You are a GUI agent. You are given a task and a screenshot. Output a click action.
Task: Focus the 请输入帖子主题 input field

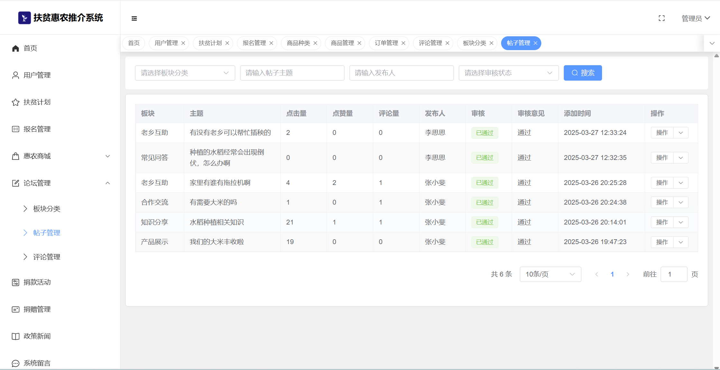click(x=292, y=73)
